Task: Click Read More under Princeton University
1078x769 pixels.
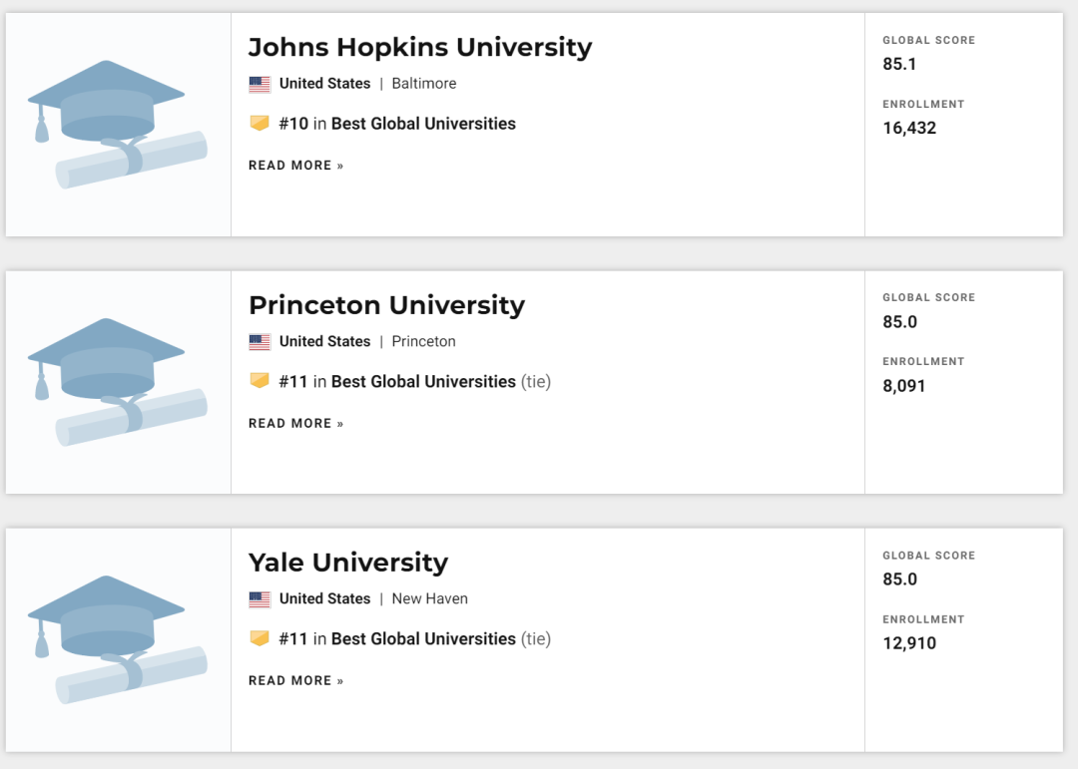Action: tap(295, 424)
